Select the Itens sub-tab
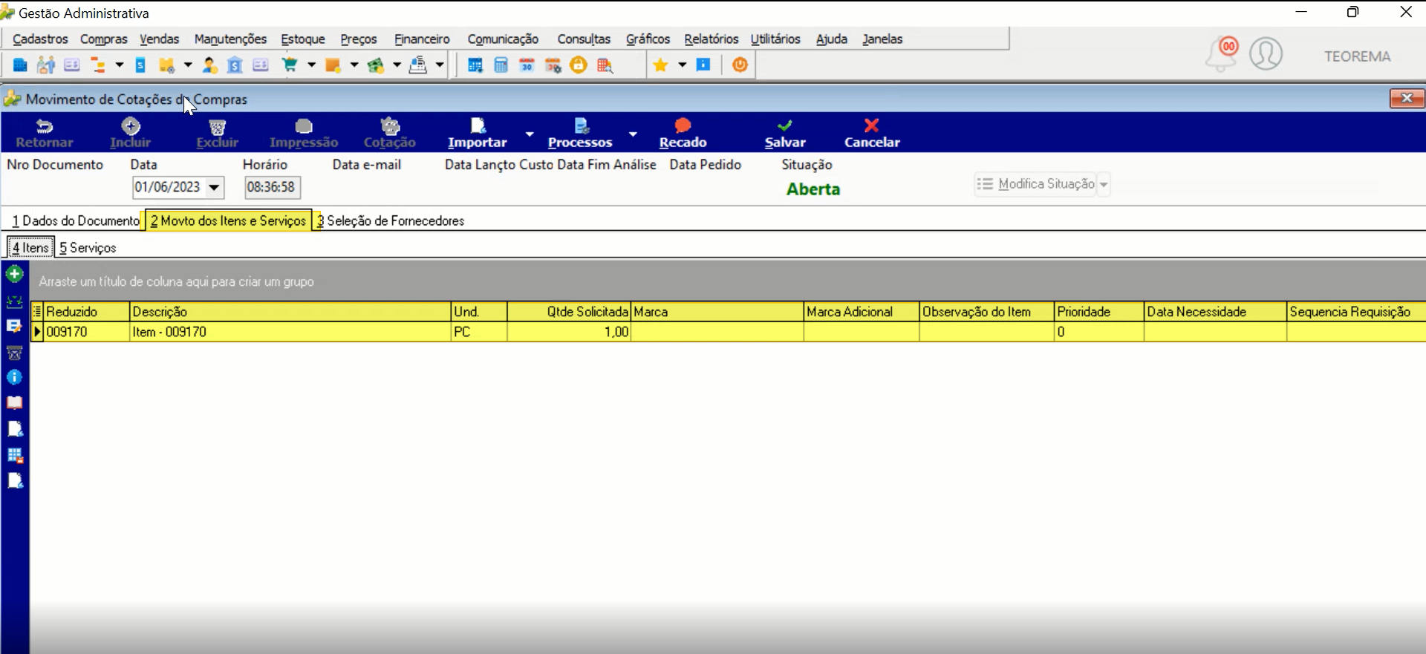This screenshot has width=1426, height=654. pos(30,248)
